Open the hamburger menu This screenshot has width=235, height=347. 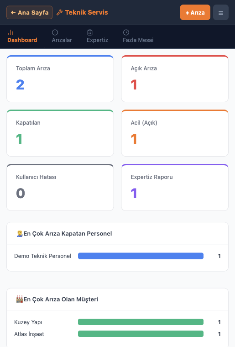221,13
